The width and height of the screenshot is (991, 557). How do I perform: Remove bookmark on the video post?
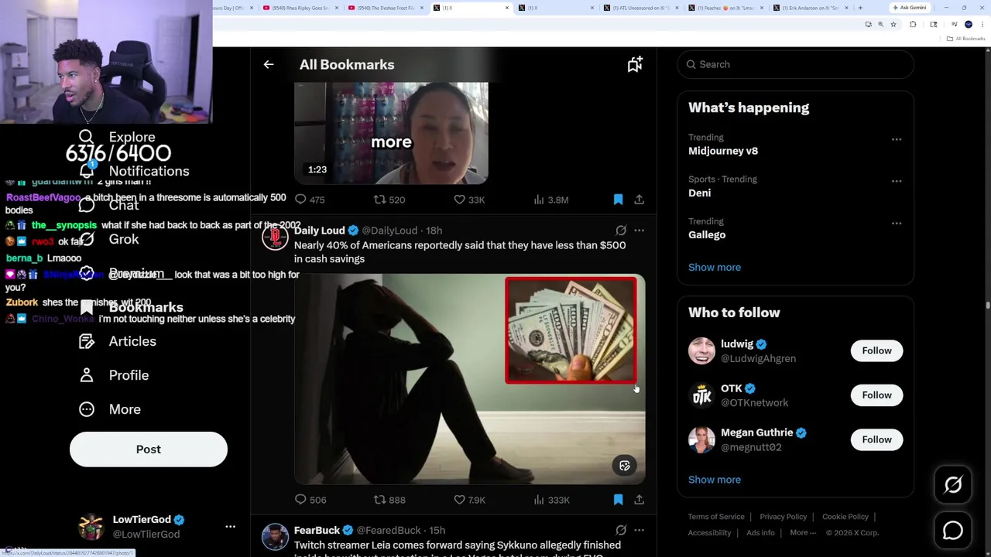618,200
